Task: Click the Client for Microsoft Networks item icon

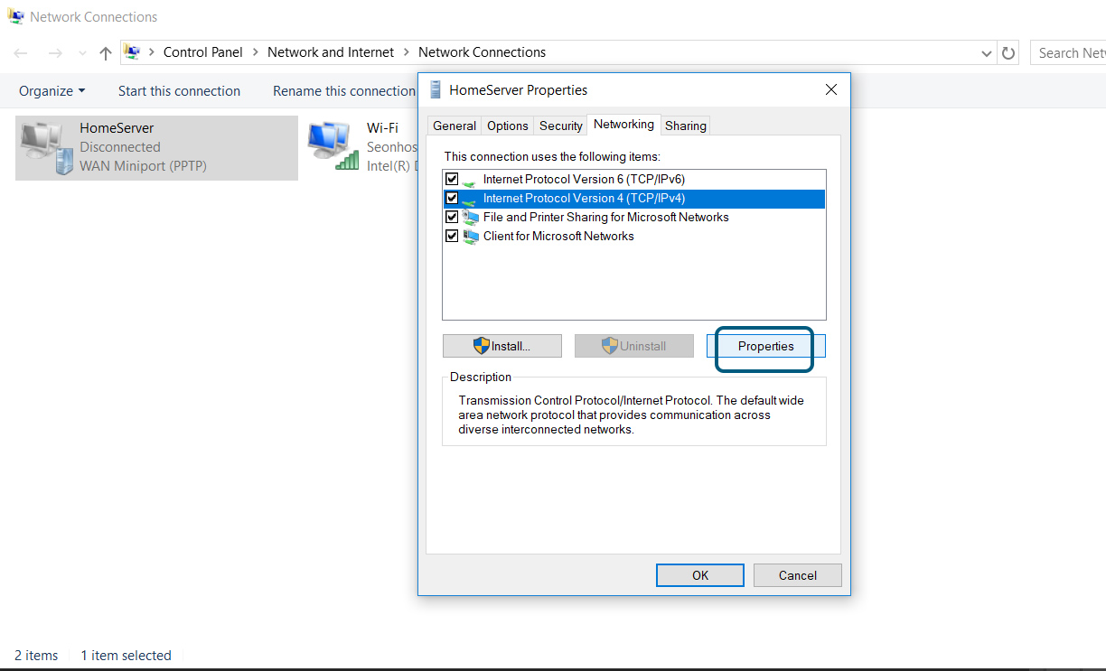Action: (470, 237)
